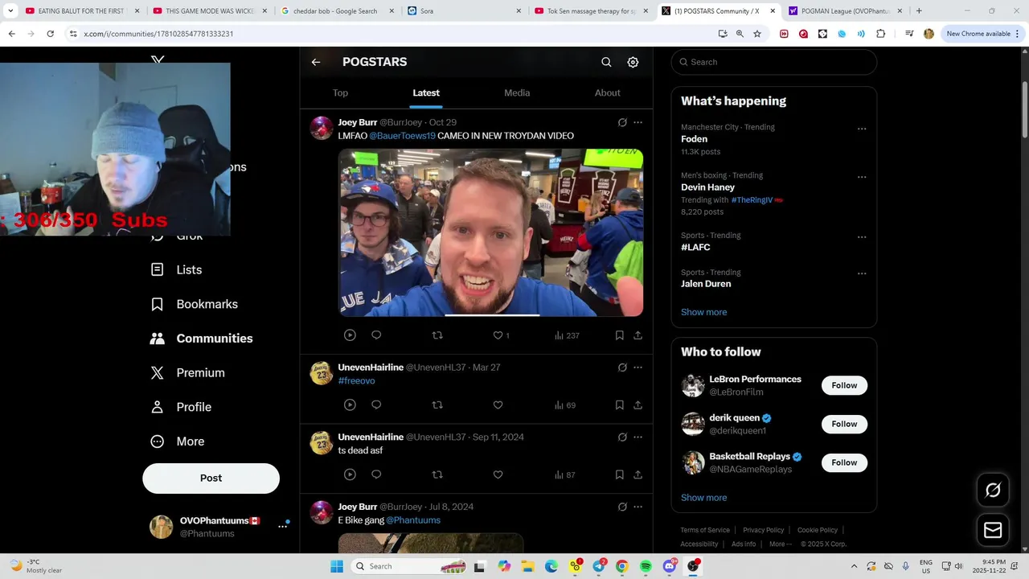
Task: Repost the #freeovo post
Action: 437,405
